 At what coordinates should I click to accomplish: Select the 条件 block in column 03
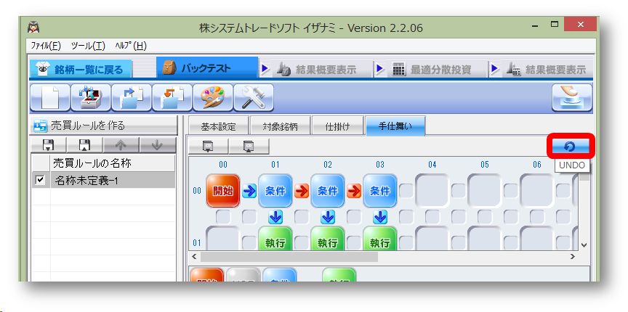(379, 191)
